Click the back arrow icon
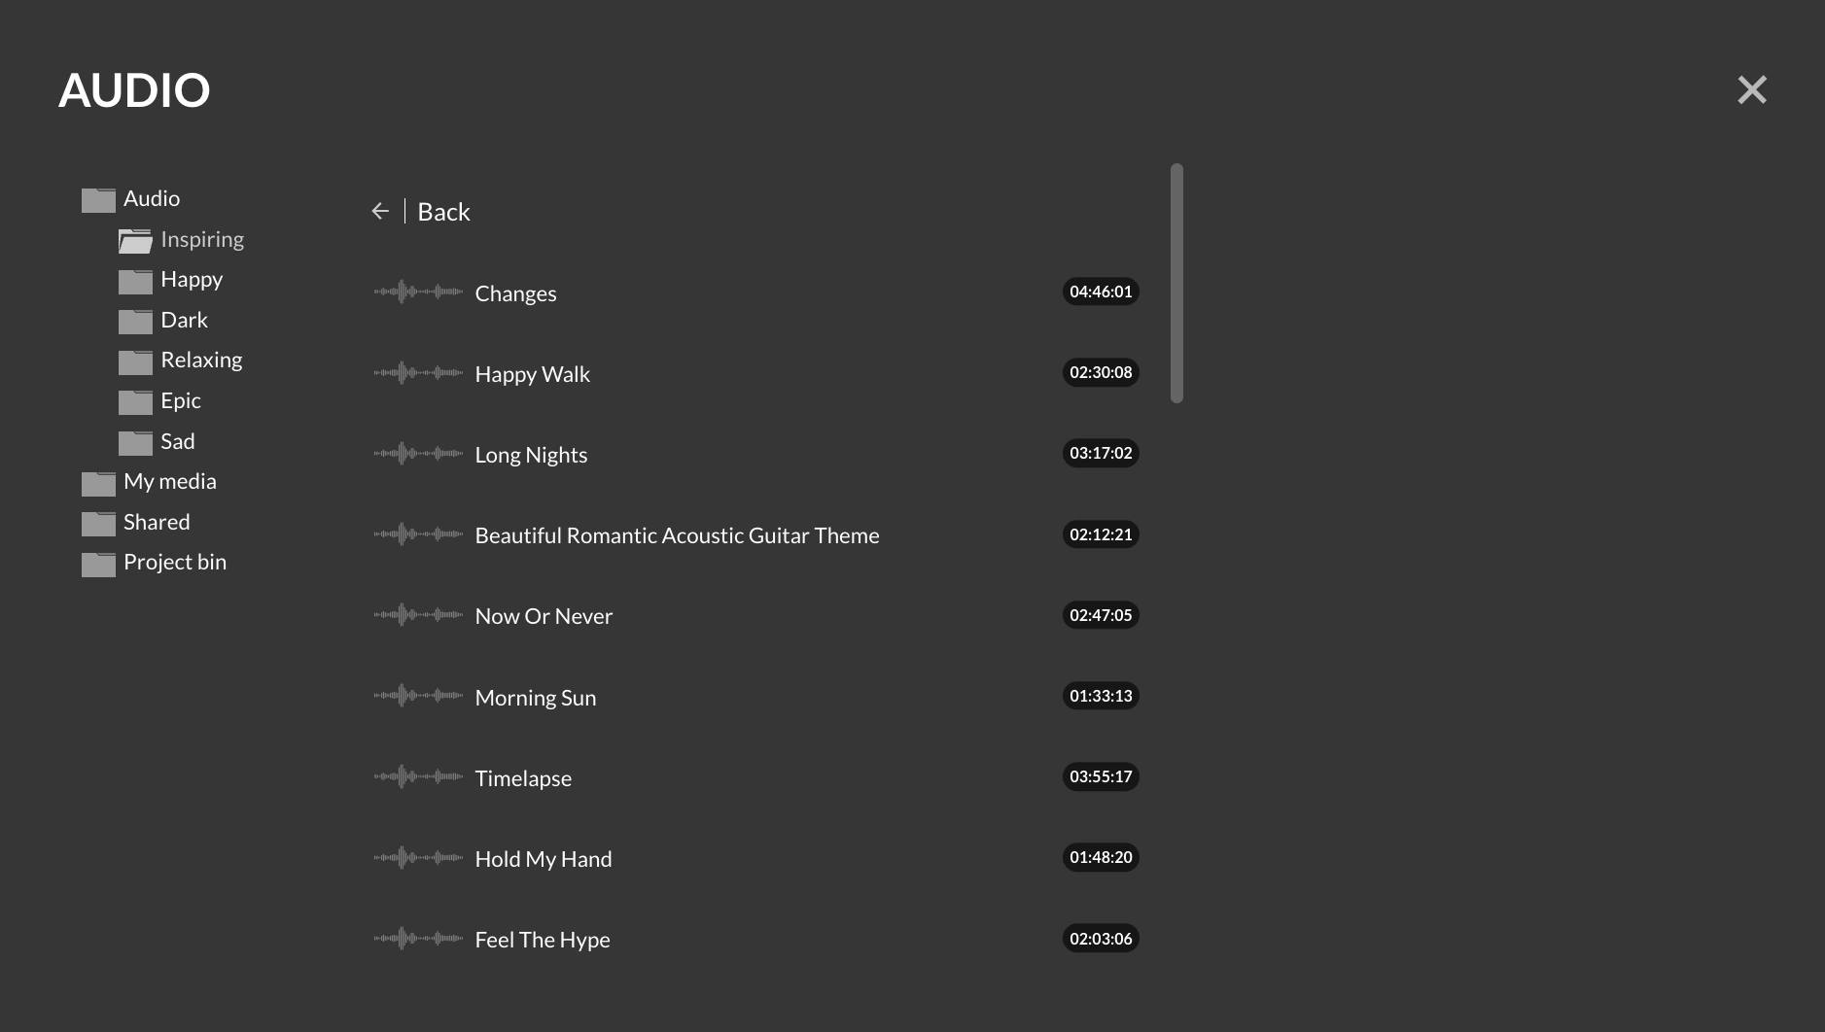 pos(380,211)
